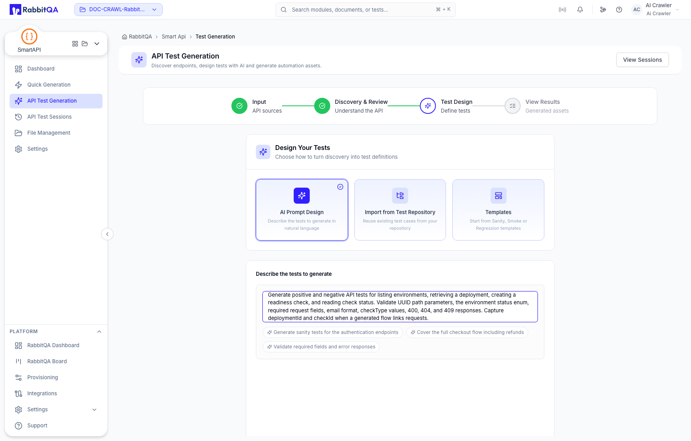The image size is (691, 441).
Task: Select the AI Prompt Design option card
Action: 302,210
